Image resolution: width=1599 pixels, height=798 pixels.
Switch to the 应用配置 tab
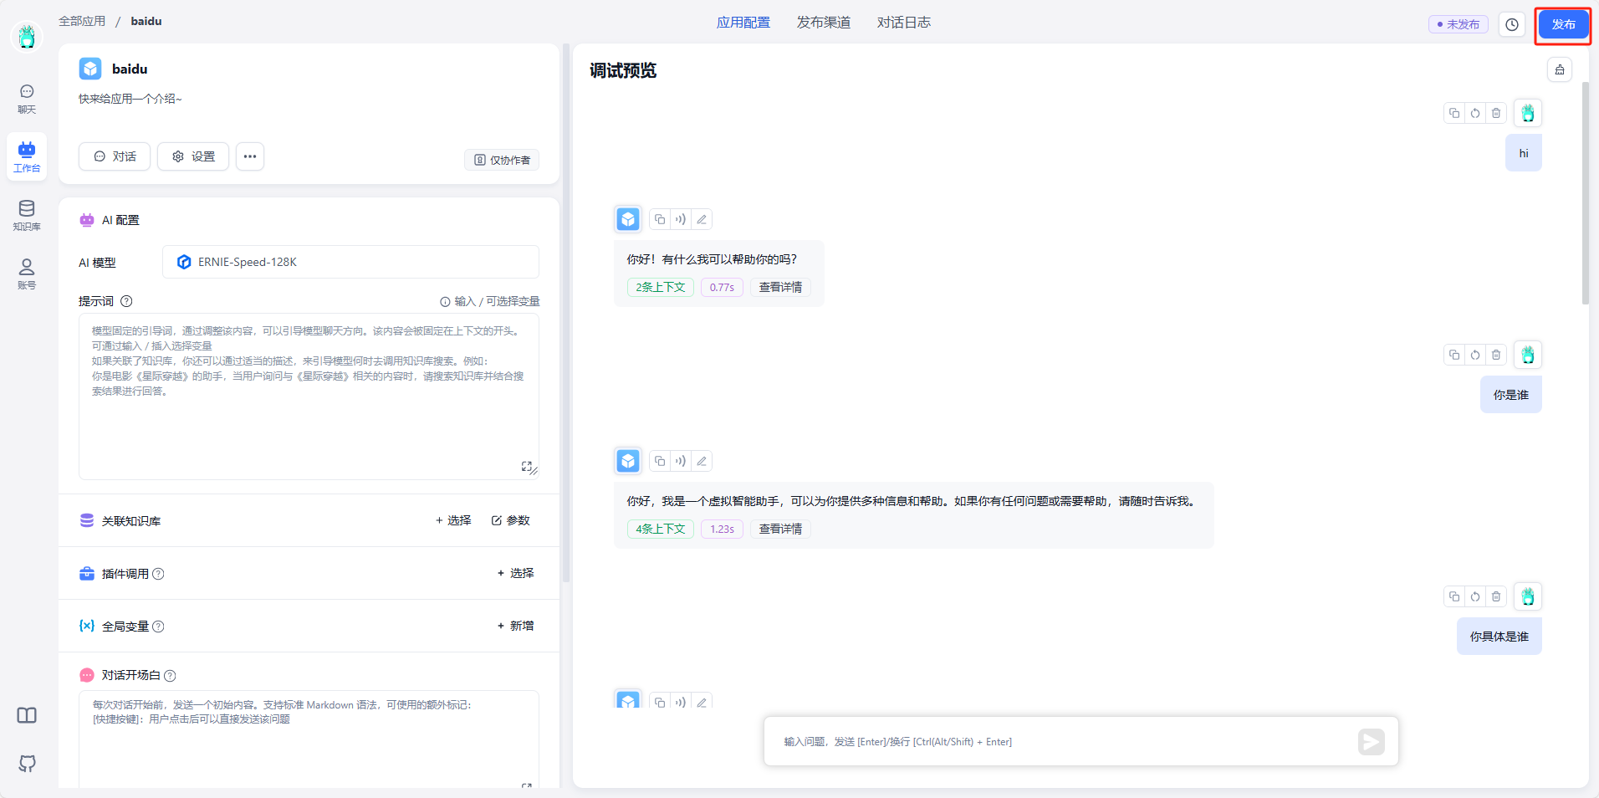[743, 23]
